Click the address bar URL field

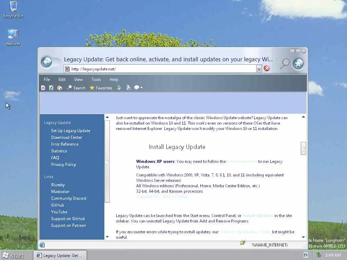point(163,69)
